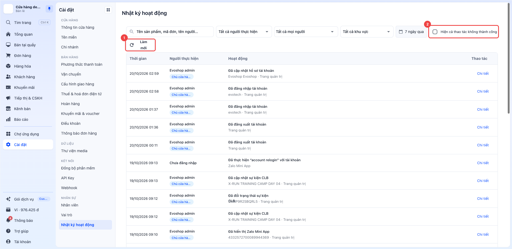Click the Khách hàng people icon

[9, 77]
